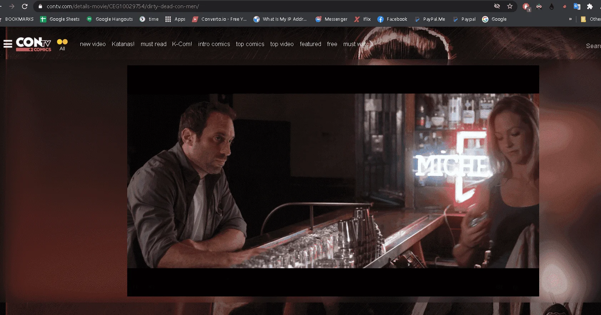Open the Google Hangouts bookmark
The image size is (601, 315).
110,19
